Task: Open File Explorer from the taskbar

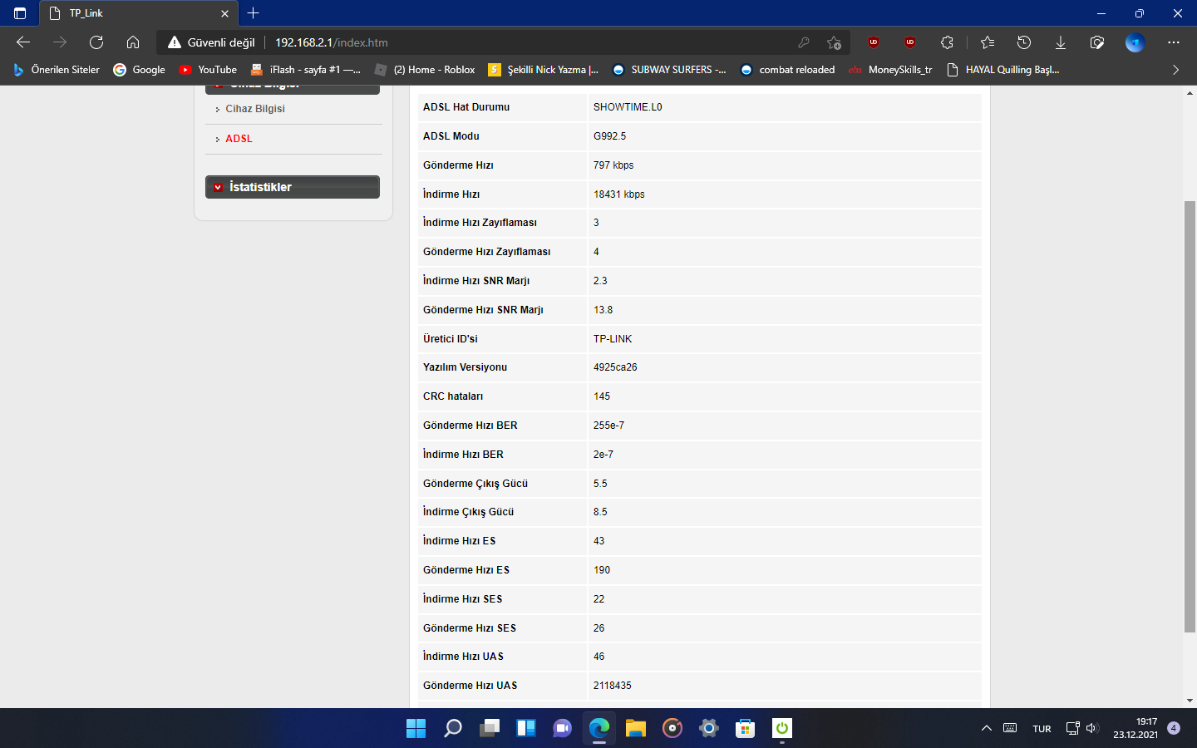Action: [635, 729]
